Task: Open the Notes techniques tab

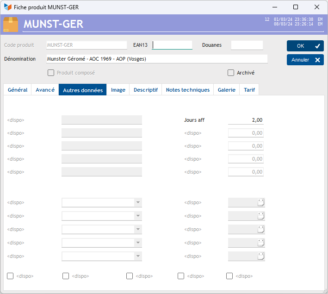Action: point(187,90)
